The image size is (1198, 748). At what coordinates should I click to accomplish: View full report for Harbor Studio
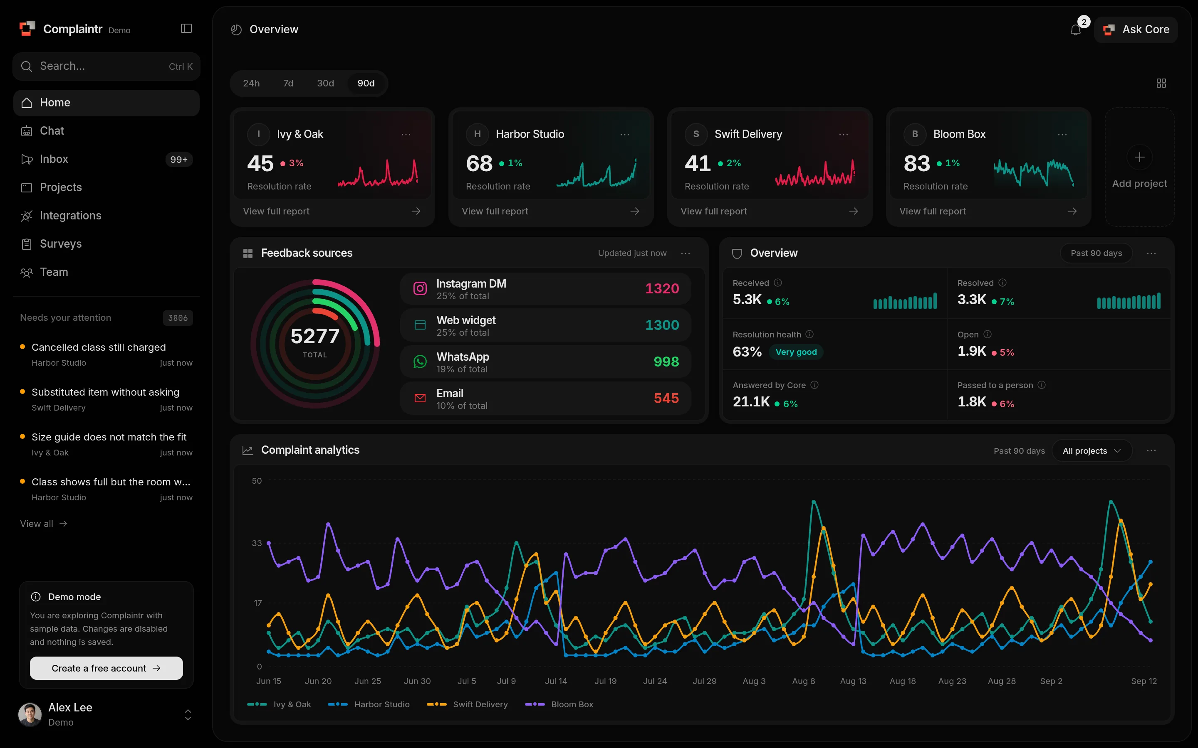[x=550, y=211]
